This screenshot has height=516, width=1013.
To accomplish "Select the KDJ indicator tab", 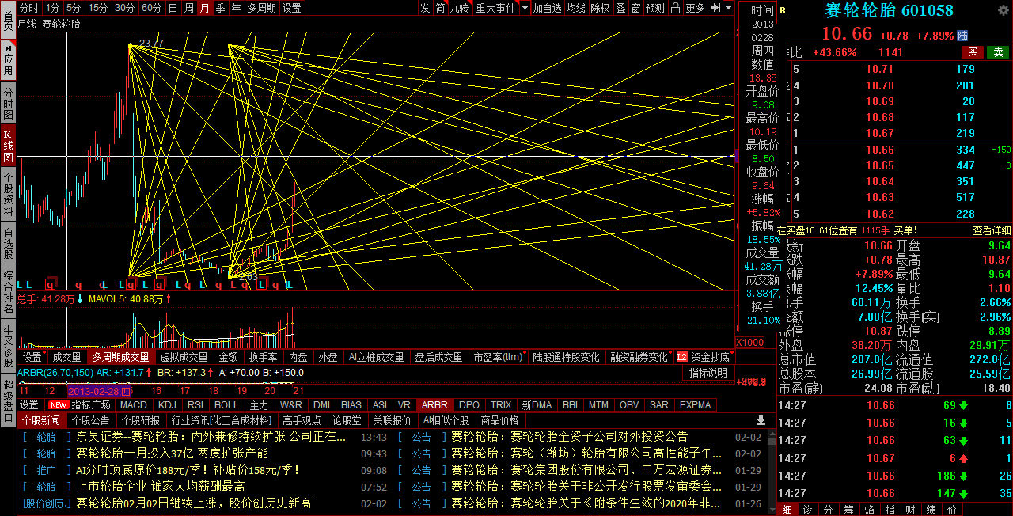I will point(167,404).
